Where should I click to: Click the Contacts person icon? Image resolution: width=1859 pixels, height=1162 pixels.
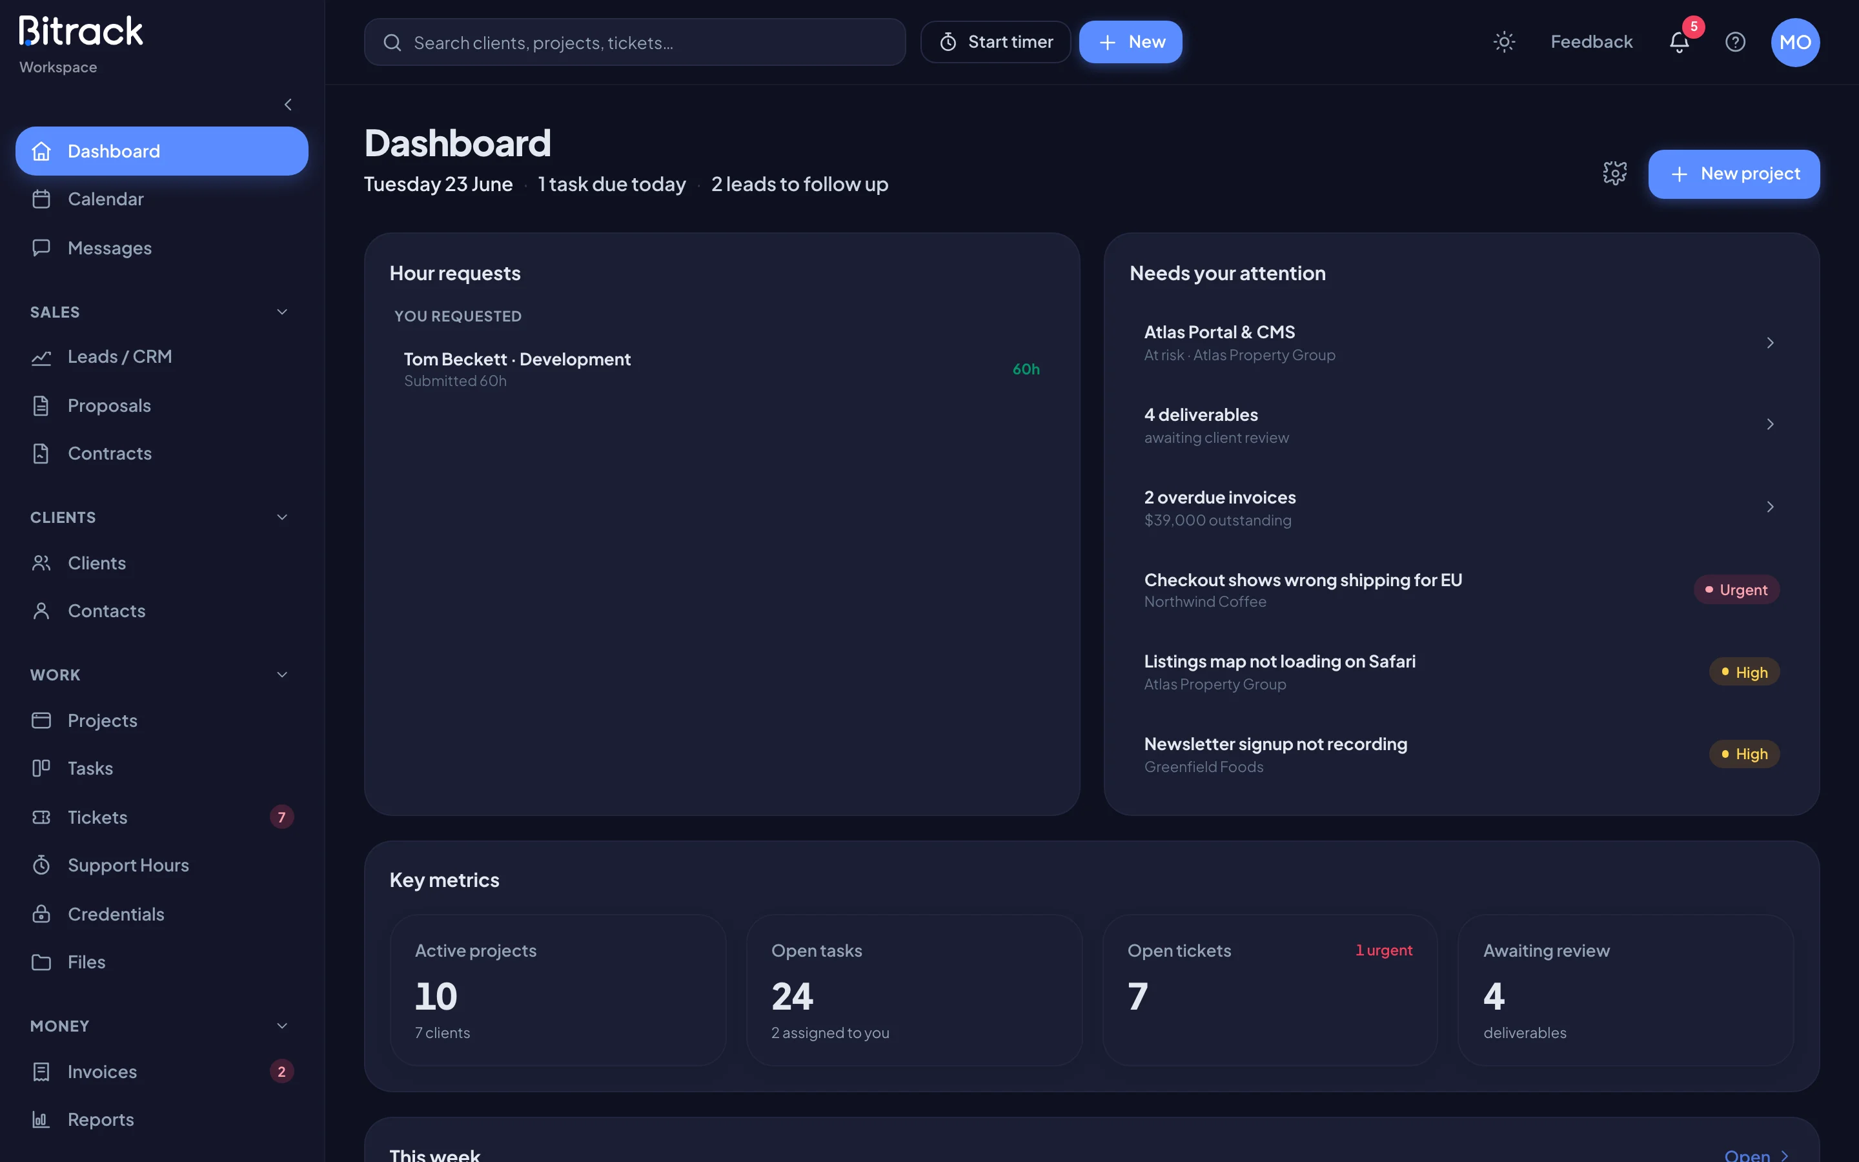pos(41,611)
